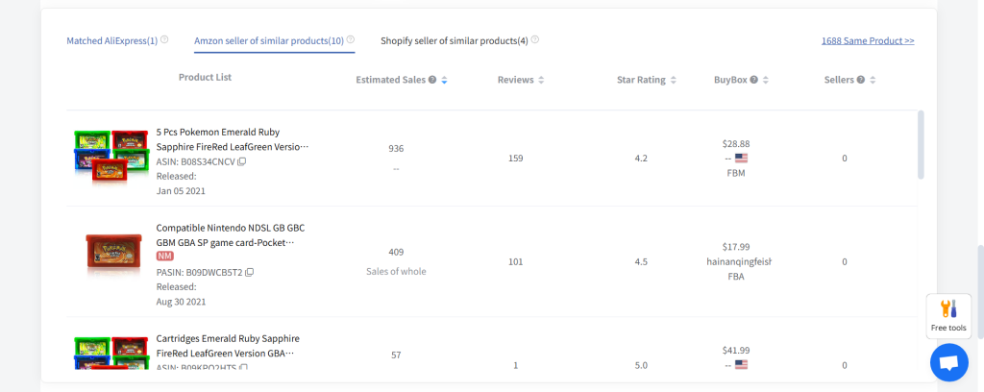The height and width of the screenshot is (392, 984).
Task: Click help icon beside Shopify seller tab
Action: 534,39
